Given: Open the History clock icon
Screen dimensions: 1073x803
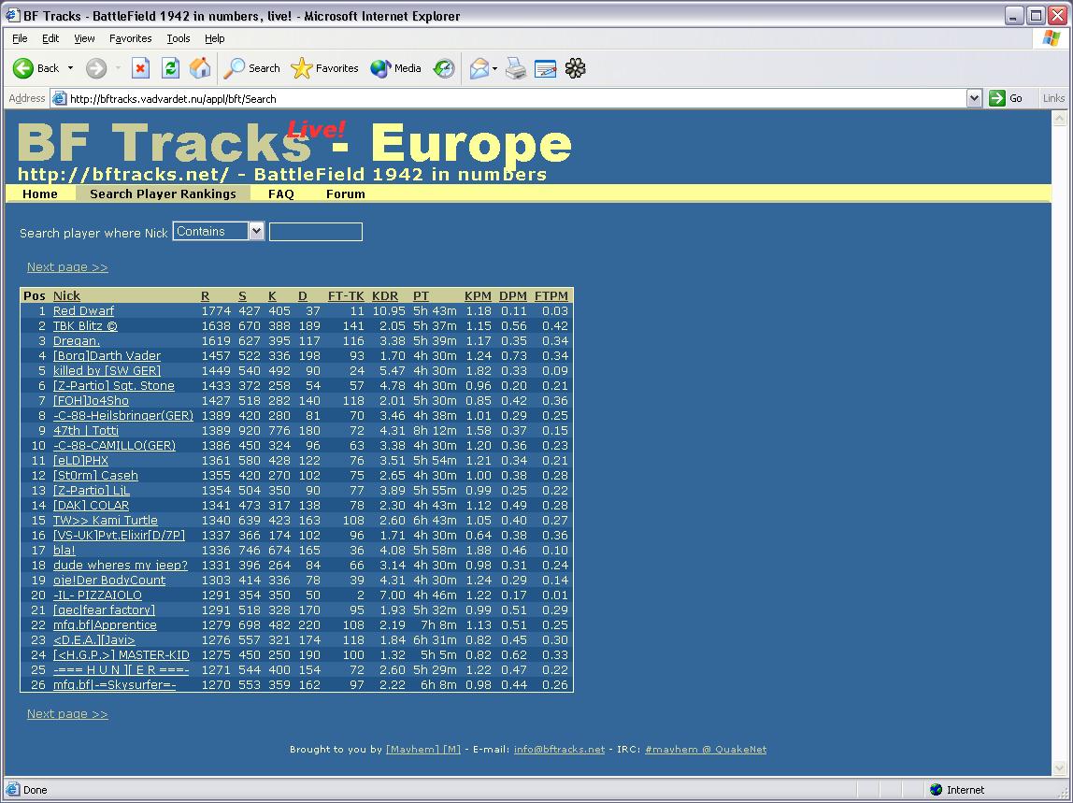Looking at the screenshot, I should click(x=443, y=67).
